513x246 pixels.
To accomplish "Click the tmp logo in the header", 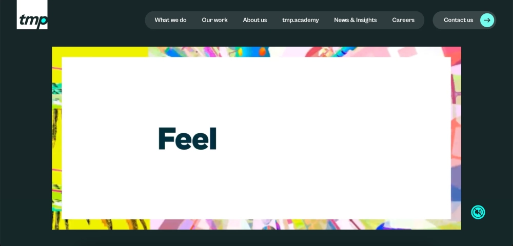I will click(32, 14).
